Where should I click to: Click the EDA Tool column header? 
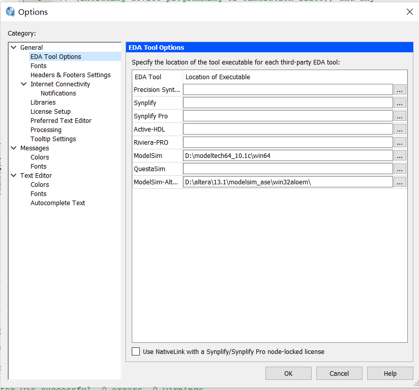click(x=158, y=77)
